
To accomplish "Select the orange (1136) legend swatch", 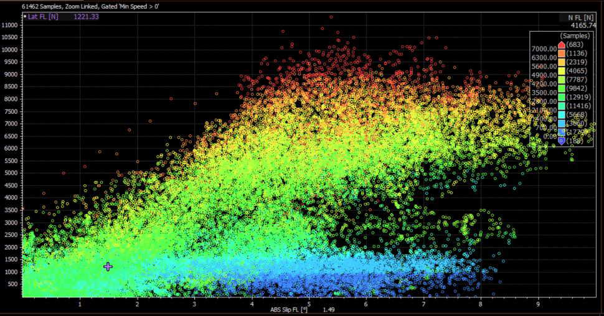I will (x=562, y=53).
